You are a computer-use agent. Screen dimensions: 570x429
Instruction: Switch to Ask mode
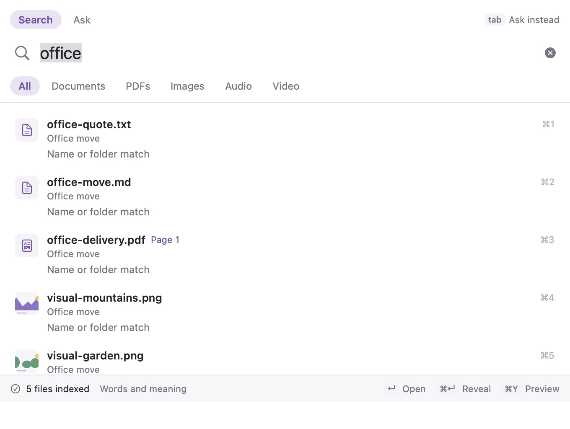coord(82,20)
